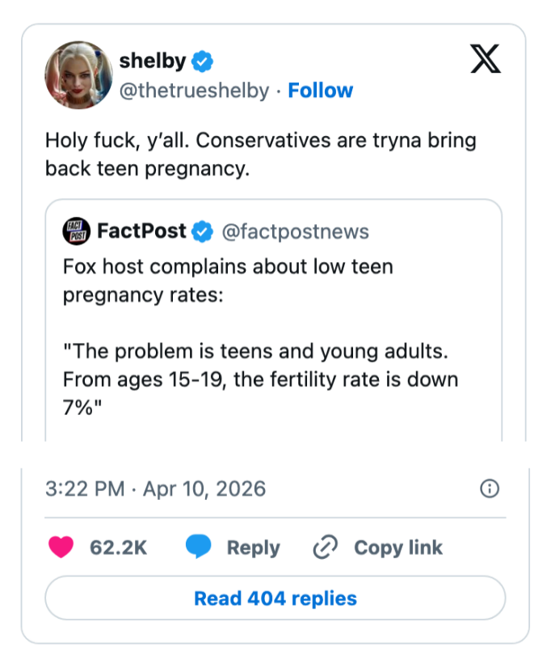The image size is (551, 665).
Task: Click the X logo icon
Action: 485,60
